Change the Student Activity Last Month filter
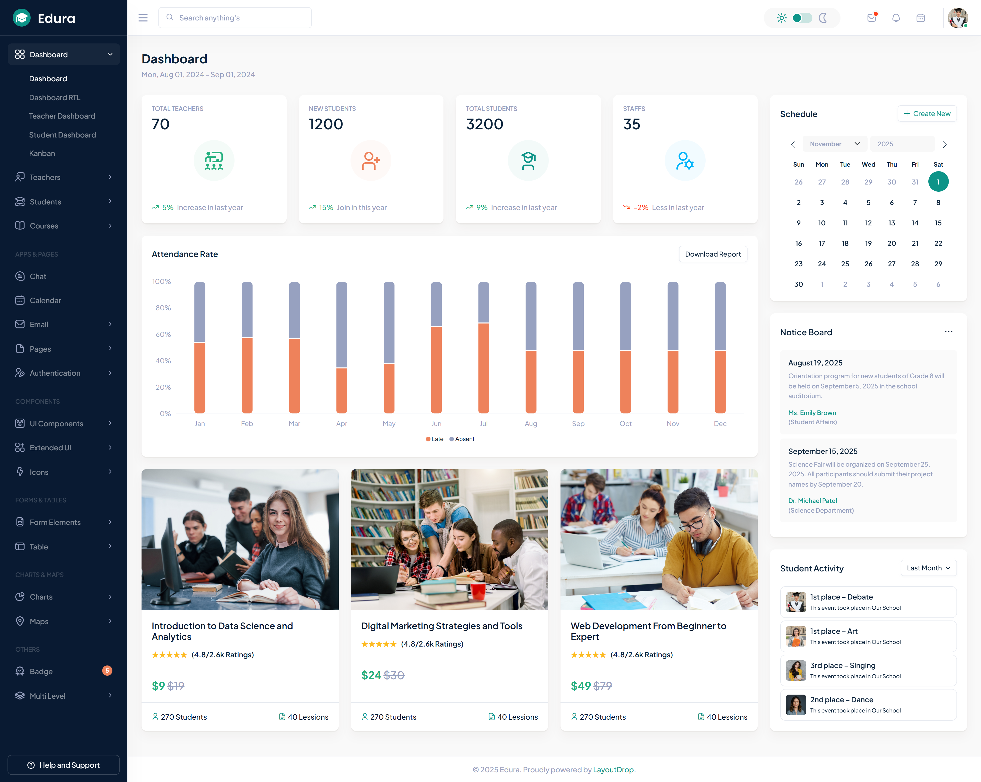The width and height of the screenshot is (981, 782). pos(928,568)
